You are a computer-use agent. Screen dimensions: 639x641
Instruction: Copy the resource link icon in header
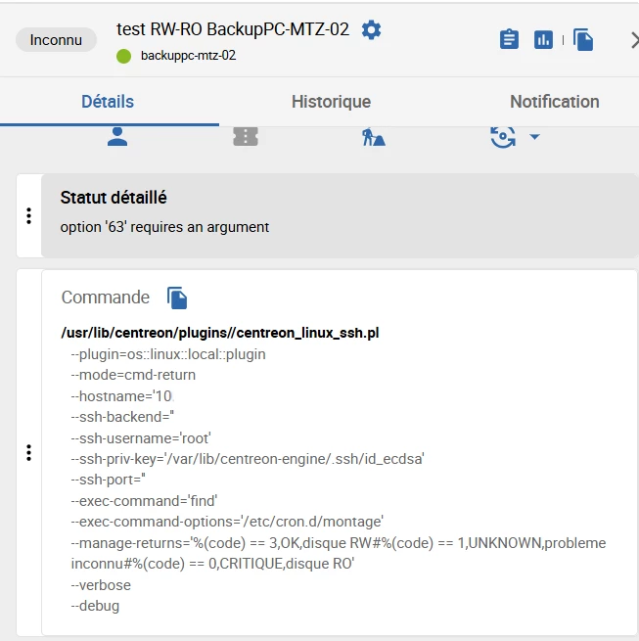coord(583,39)
